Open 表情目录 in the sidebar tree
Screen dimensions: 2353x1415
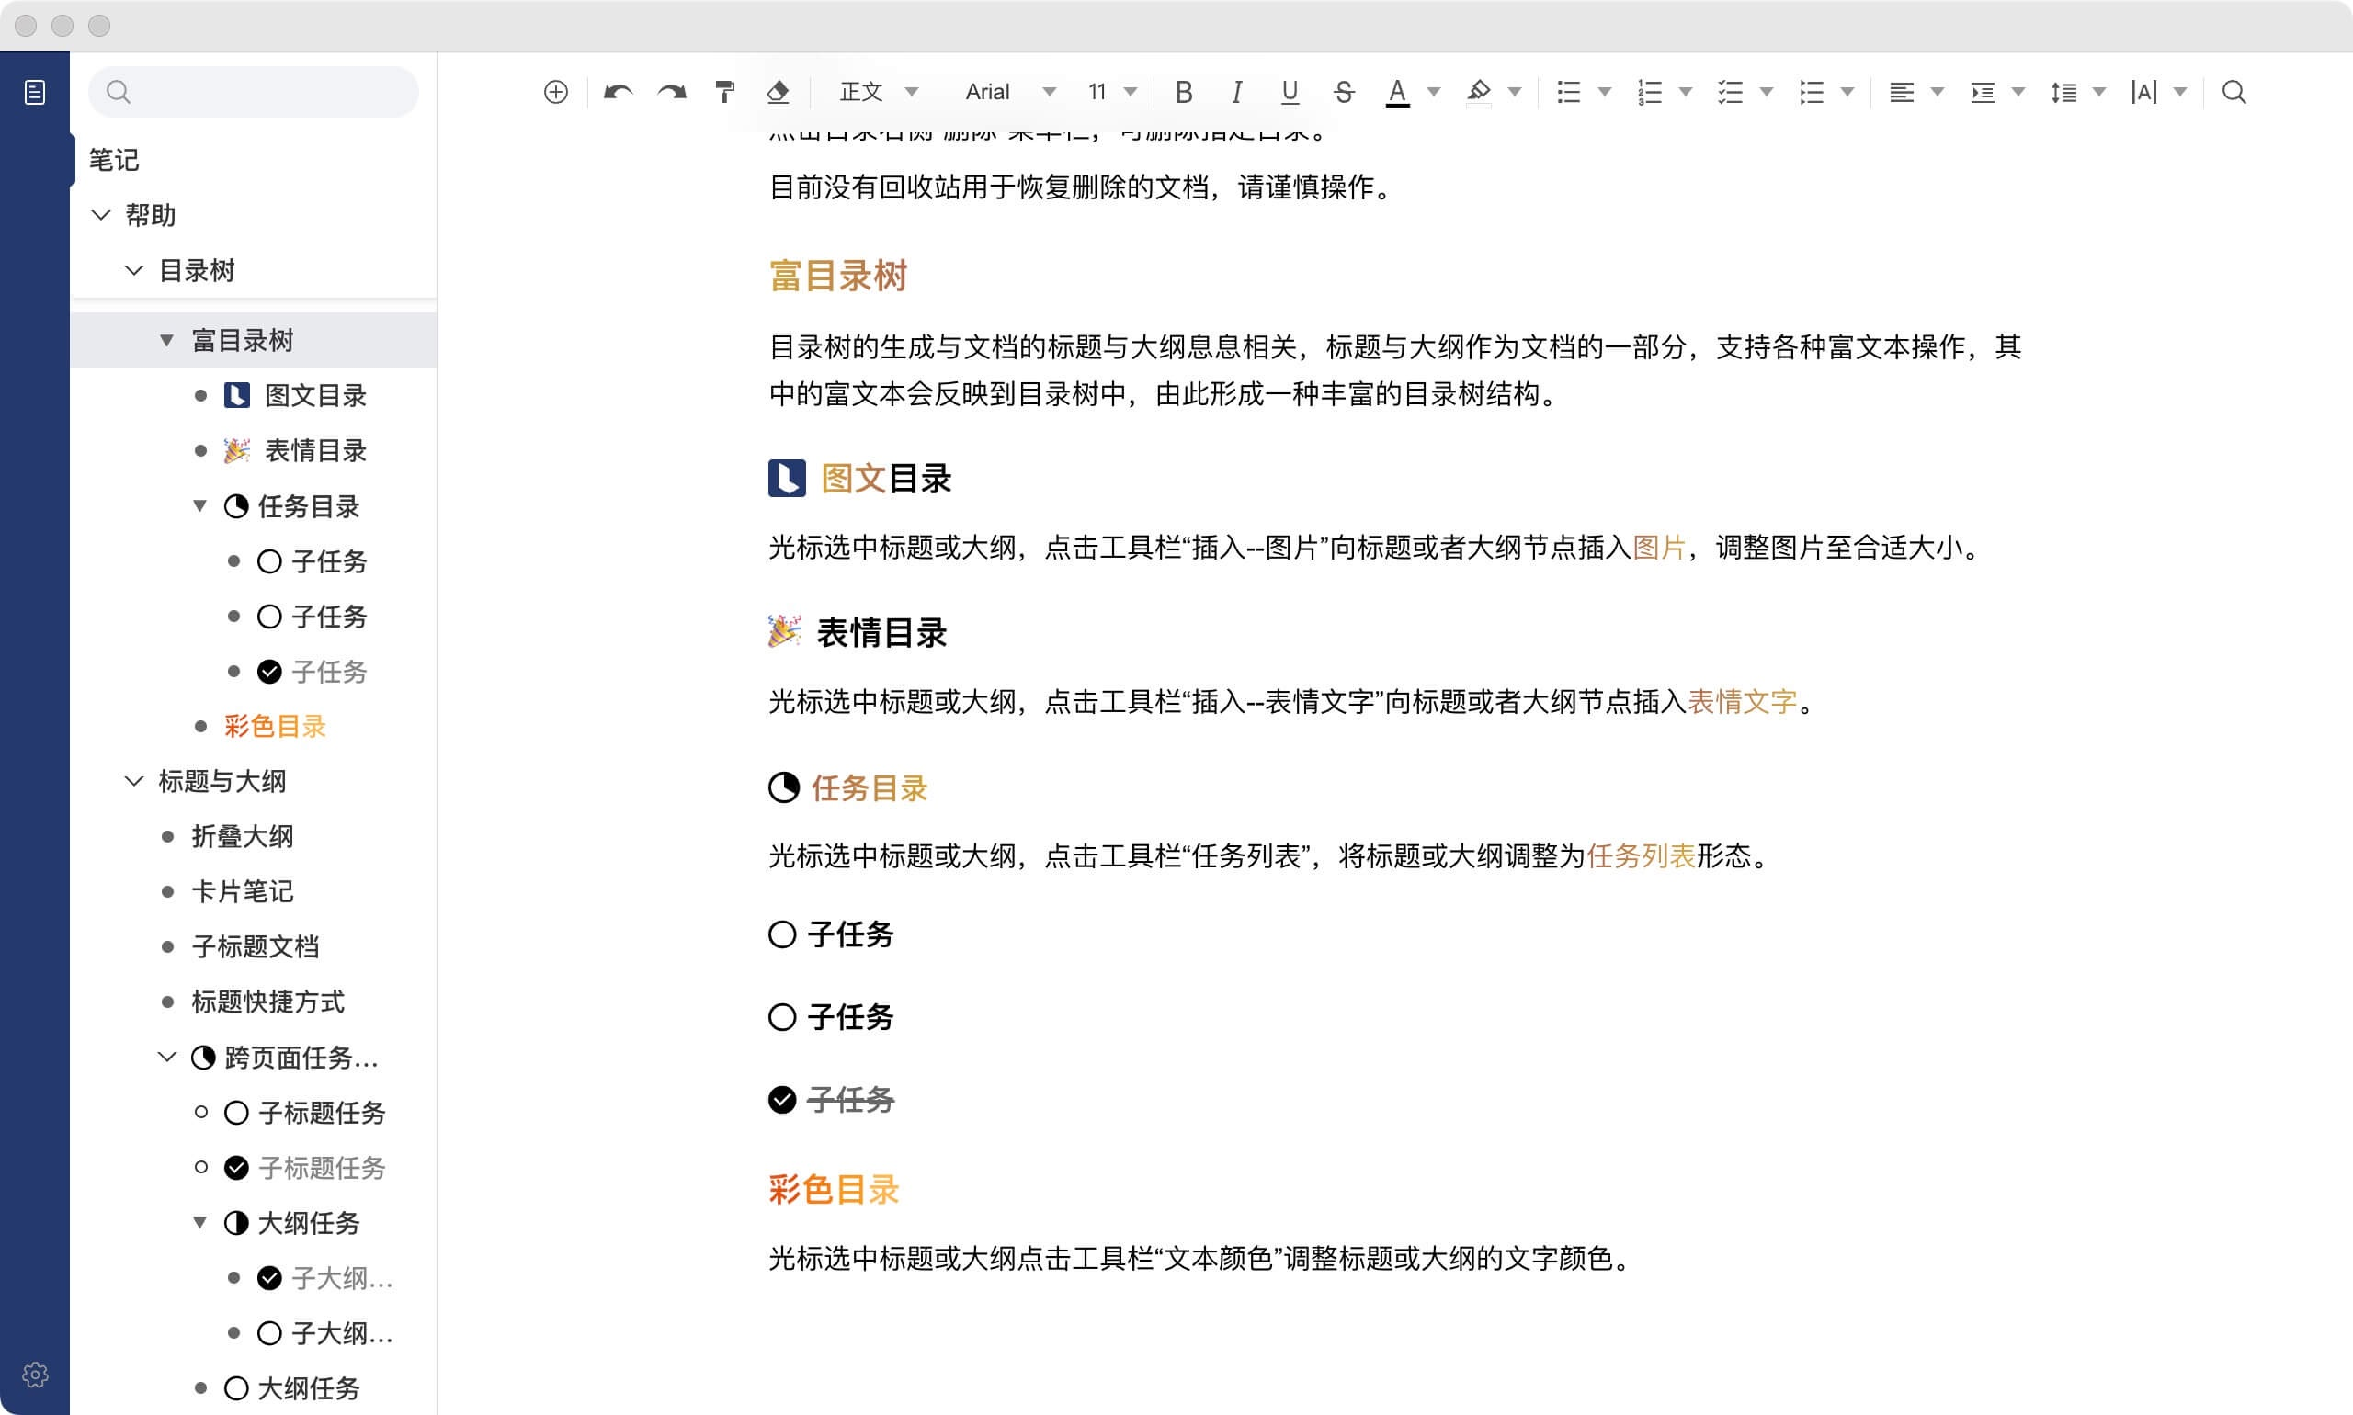315,450
